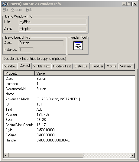Open the StatusBar tab

[81, 66]
